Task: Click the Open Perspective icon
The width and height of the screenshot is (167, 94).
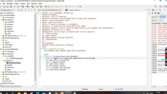Action: 160,7
